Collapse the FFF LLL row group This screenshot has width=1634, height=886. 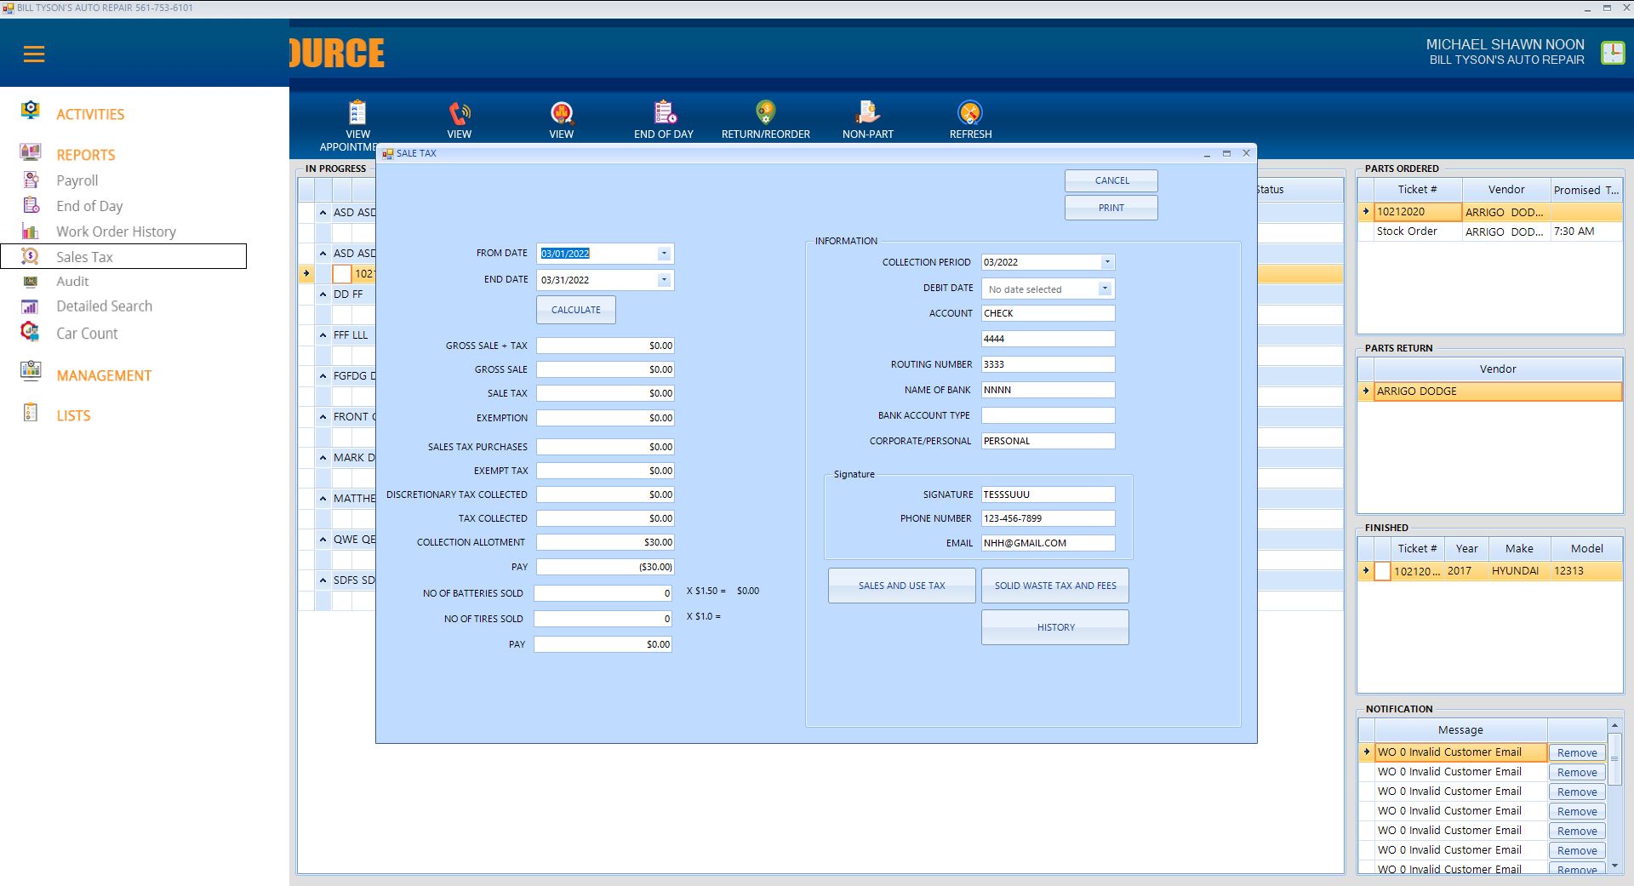tap(323, 335)
